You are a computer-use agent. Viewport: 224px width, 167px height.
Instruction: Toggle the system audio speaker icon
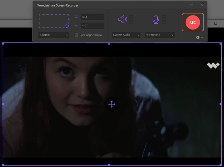click(x=123, y=19)
